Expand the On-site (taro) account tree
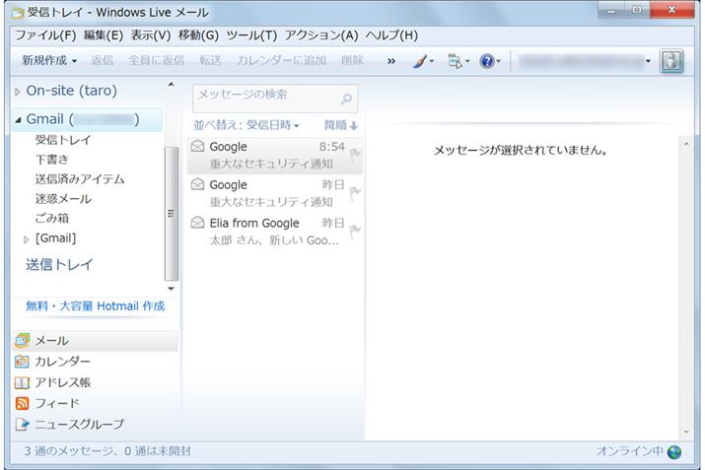The width and height of the screenshot is (705, 470). click(x=18, y=92)
